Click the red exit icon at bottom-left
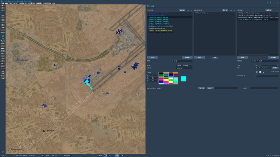The width and height of the screenshot is (280, 157). (x=3, y=152)
